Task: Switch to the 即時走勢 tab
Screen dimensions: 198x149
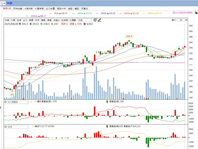Action: point(18,9)
